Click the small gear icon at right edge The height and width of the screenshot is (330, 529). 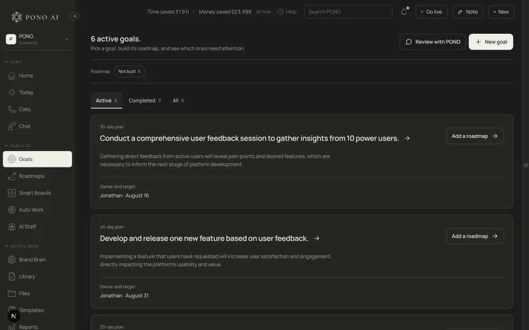(x=526, y=165)
